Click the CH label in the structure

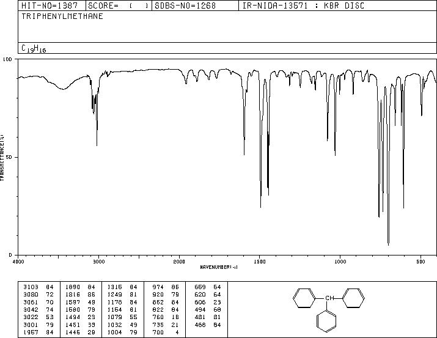click(x=329, y=298)
